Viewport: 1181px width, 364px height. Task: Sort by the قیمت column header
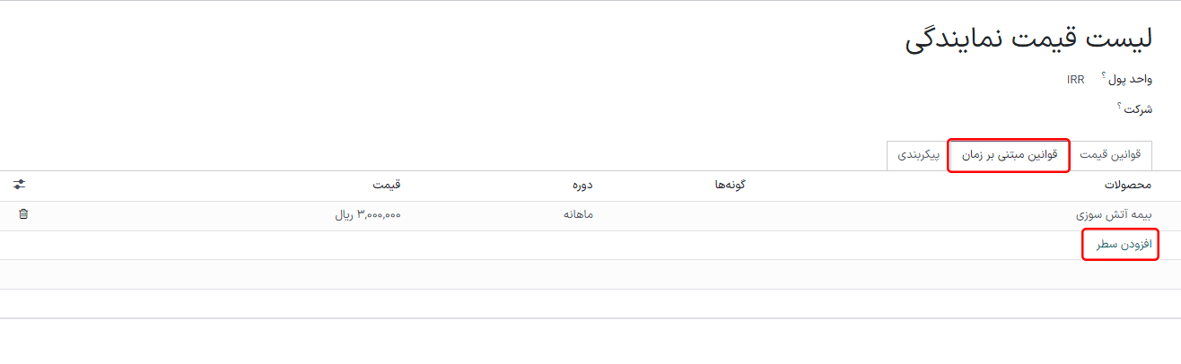pyautogui.click(x=387, y=185)
